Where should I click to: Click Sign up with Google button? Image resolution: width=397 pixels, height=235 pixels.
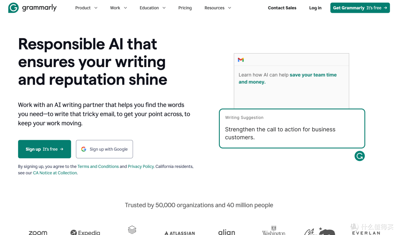[x=104, y=149]
